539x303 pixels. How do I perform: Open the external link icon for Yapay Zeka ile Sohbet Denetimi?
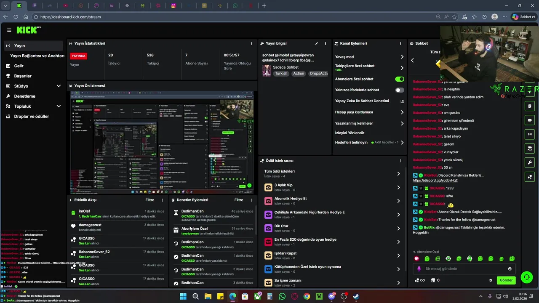pyautogui.click(x=402, y=101)
